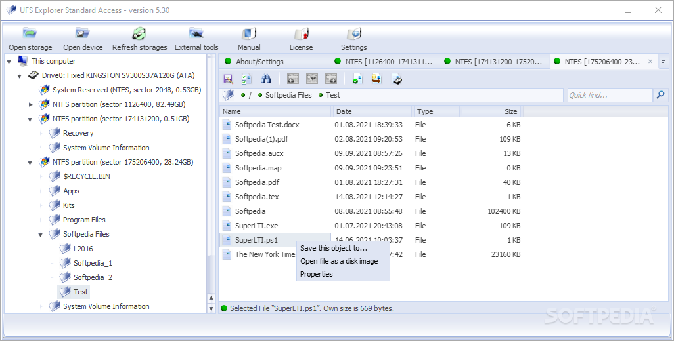Select the Softpedia(1).pdf file row
This screenshot has width=674, height=341.
(371, 139)
